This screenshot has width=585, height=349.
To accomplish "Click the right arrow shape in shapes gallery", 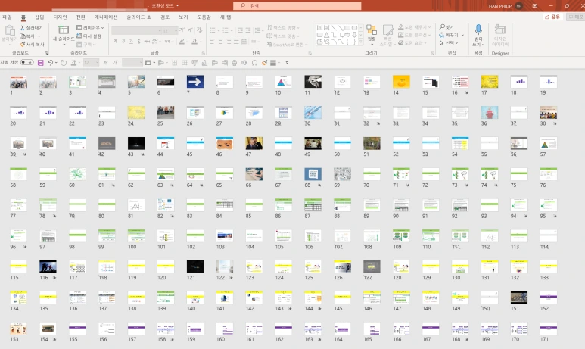I will coord(347,35).
